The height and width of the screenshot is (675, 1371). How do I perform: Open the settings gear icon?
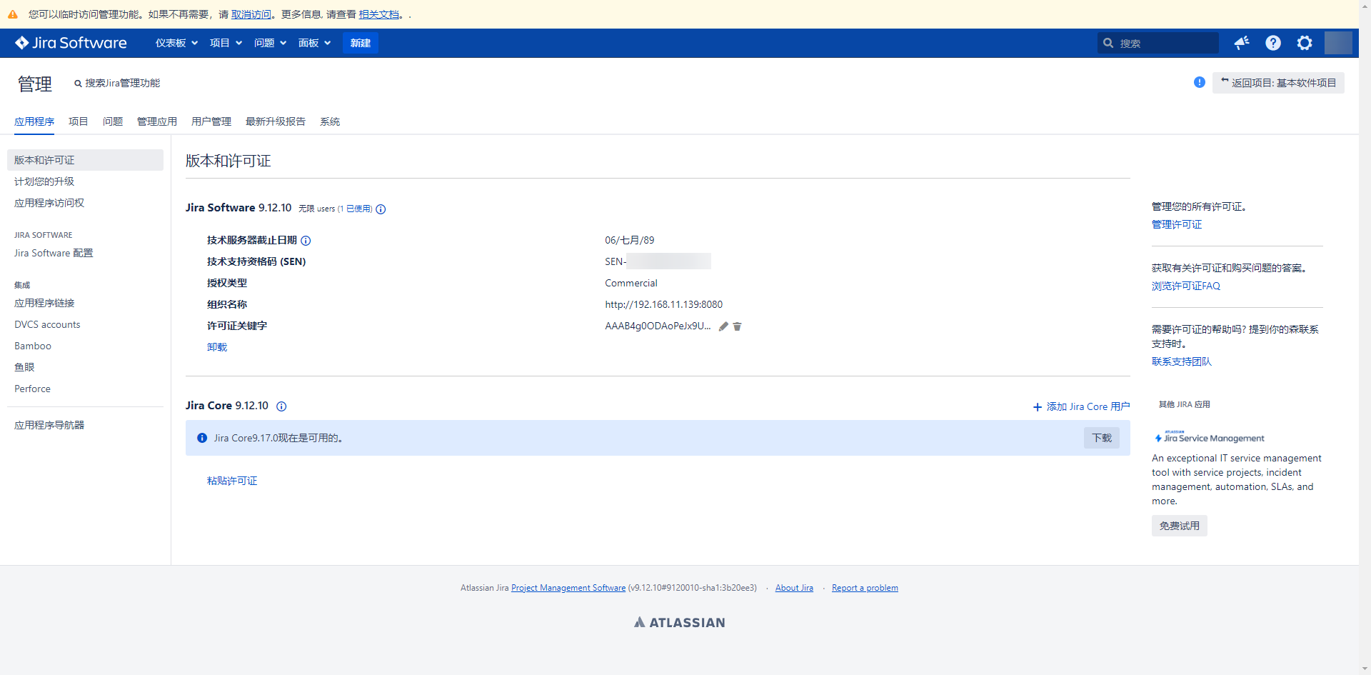(x=1305, y=43)
